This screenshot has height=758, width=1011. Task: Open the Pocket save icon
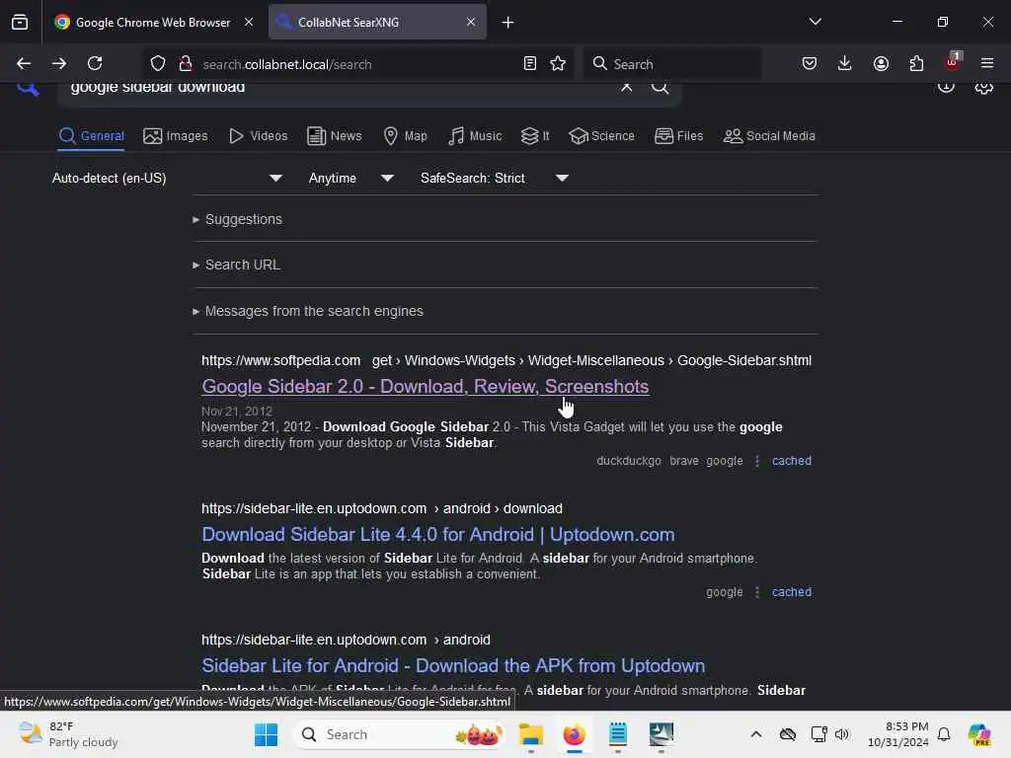(810, 63)
